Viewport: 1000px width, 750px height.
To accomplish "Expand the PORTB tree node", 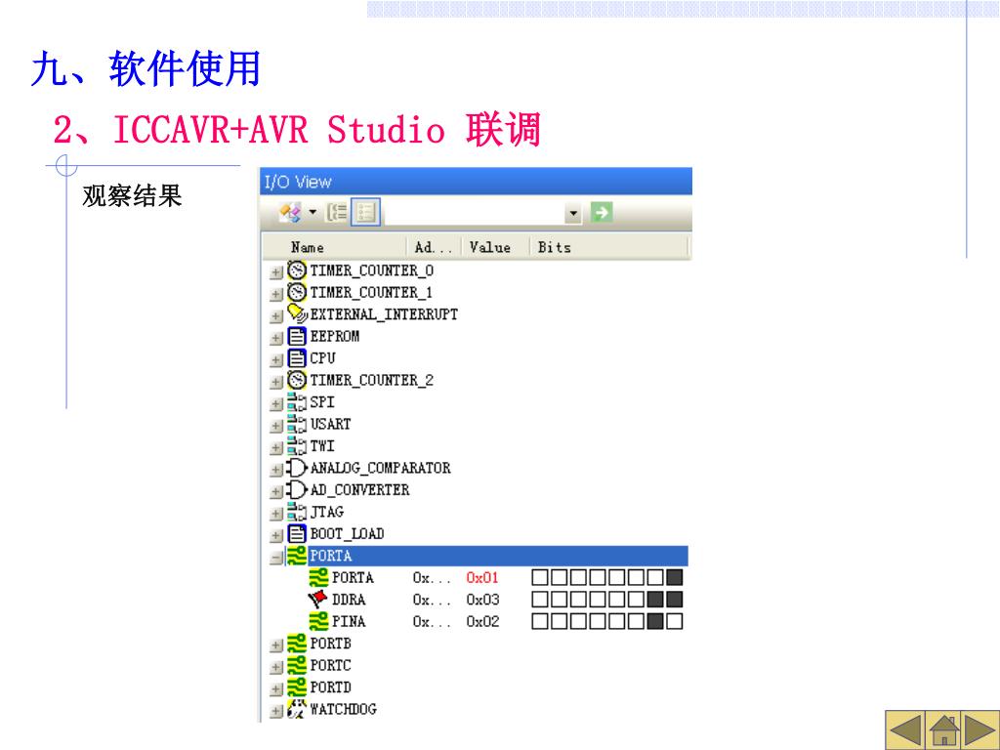I will pos(275,646).
